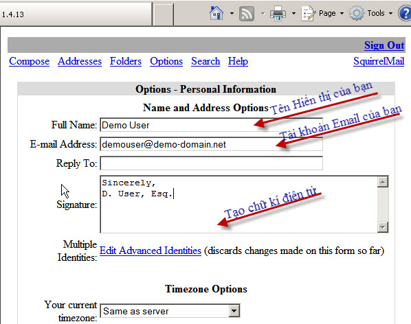Go to the Addresses page
Viewport: 411px width, 324px height.
click(80, 61)
